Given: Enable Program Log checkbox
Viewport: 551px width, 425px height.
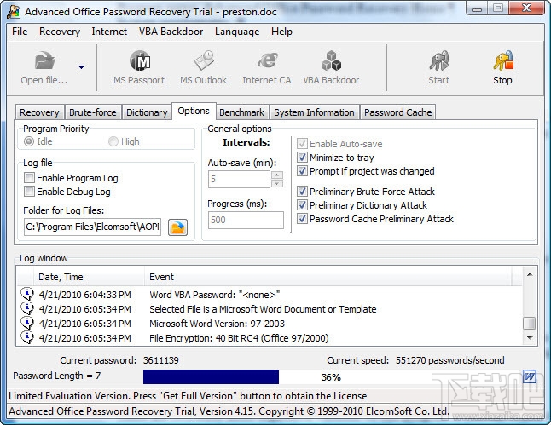Looking at the screenshot, I should [x=30, y=178].
